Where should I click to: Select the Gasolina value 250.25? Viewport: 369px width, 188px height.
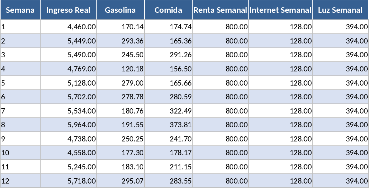(120, 139)
